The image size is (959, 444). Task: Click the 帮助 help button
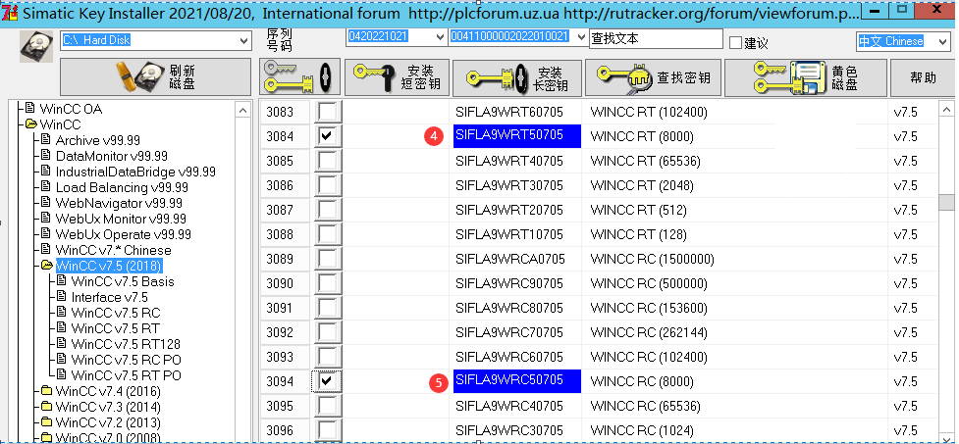click(923, 77)
